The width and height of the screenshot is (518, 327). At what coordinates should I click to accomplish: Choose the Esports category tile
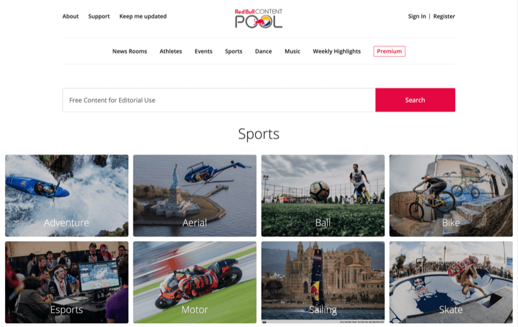pos(67,282)
